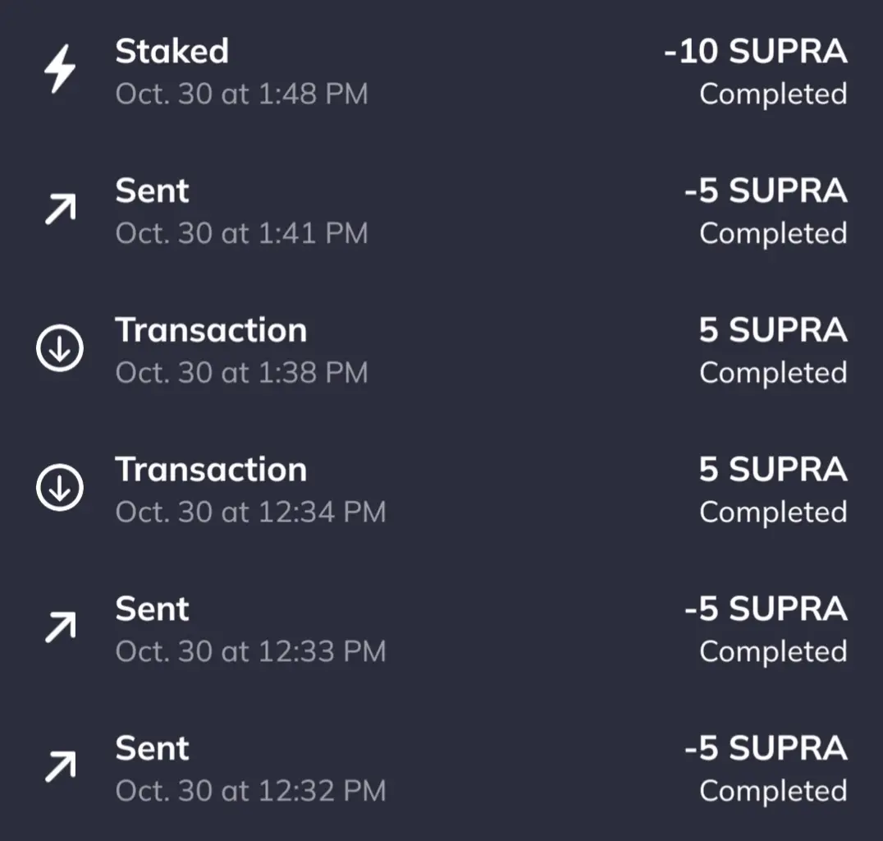Select the Transaction label at 1:38 PM

tap(211, 330)
